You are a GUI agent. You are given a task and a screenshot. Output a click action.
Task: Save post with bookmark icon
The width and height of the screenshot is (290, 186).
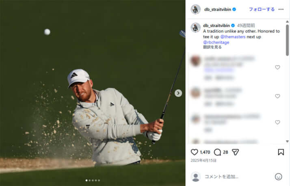[x=281, y=152]
